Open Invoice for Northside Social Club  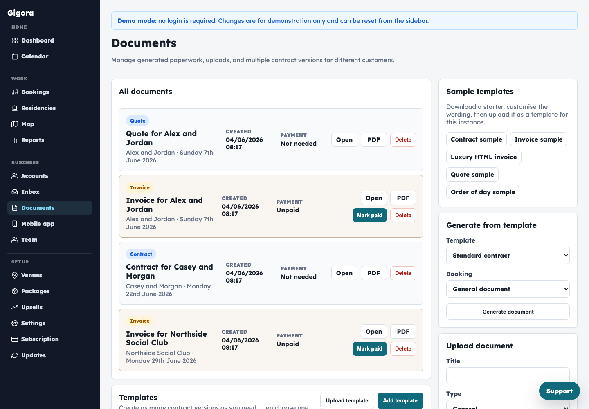[374, 332]
